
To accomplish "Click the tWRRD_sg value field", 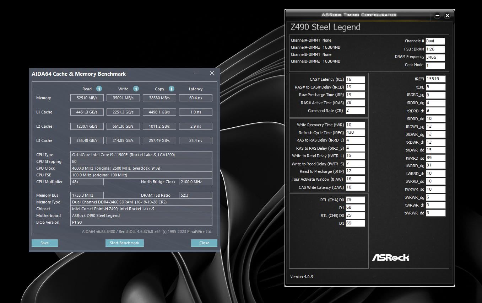I will click(435, 158).
